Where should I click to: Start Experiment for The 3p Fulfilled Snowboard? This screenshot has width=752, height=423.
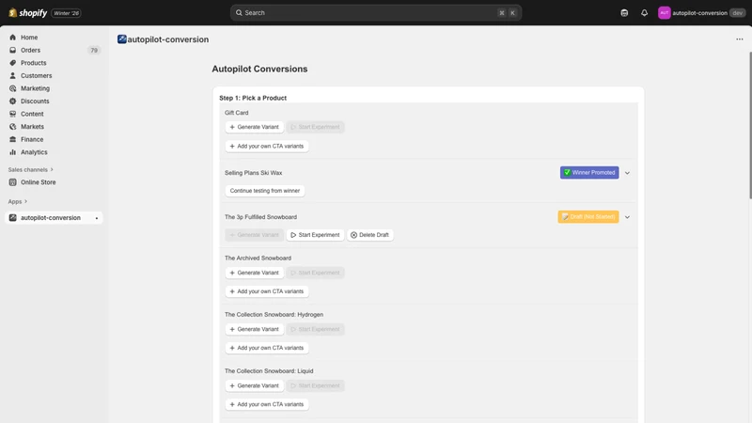tap(315, 235)
